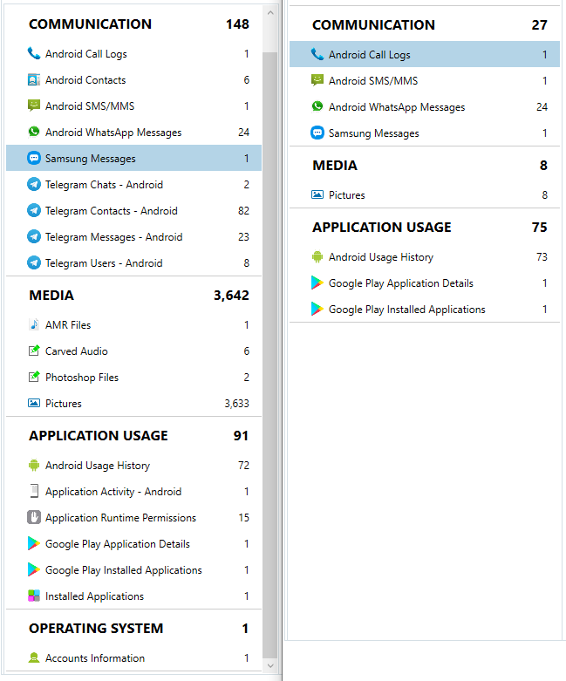Click the Installed Applications colored squares icon
Viewport: 566px width, 681px height.
(34, 596)
